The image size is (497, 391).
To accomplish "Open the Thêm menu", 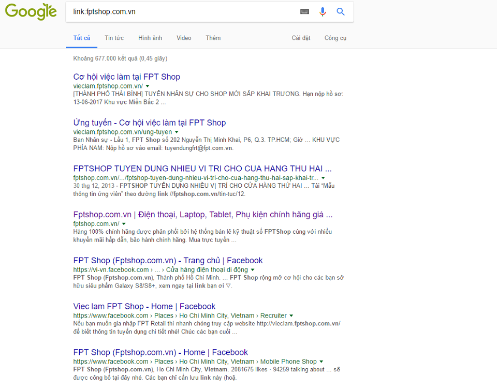I will (213, 38).
